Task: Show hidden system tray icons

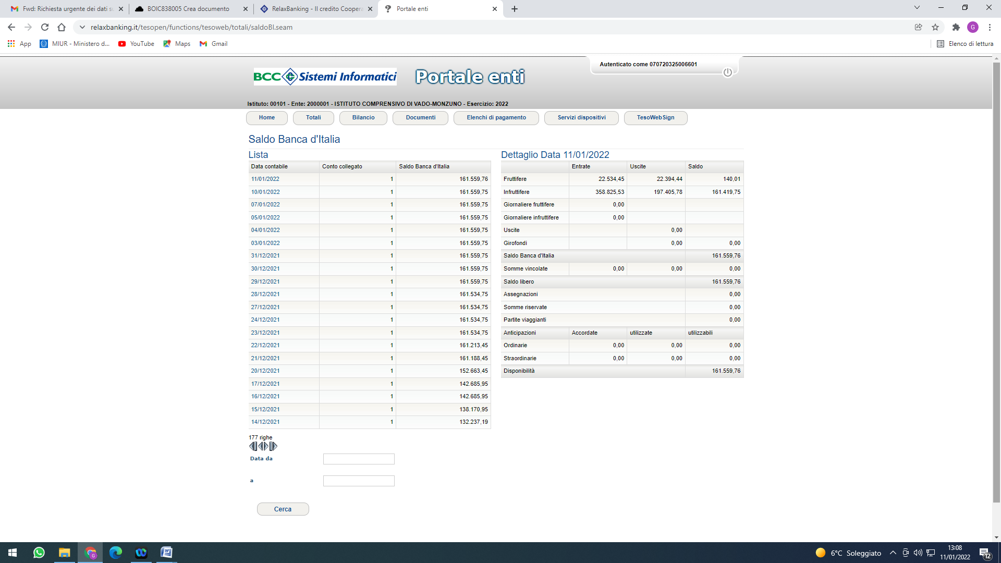Action: pyautogui.click(x=893, y=553)
